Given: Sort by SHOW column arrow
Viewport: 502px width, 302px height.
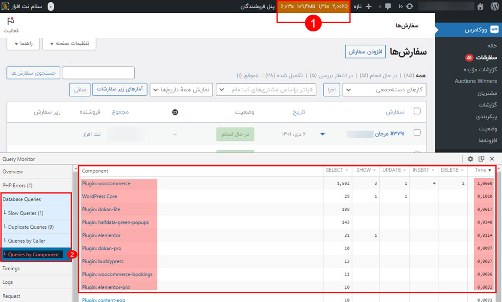Looking at the screenshot, I should (374, 170).
